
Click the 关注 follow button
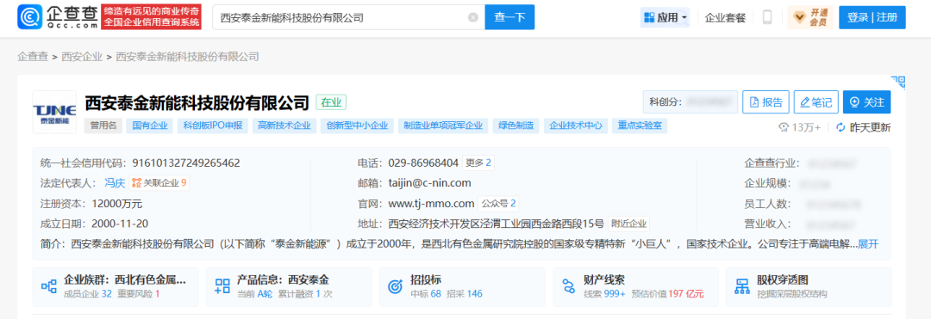click(x=867, y=101)
